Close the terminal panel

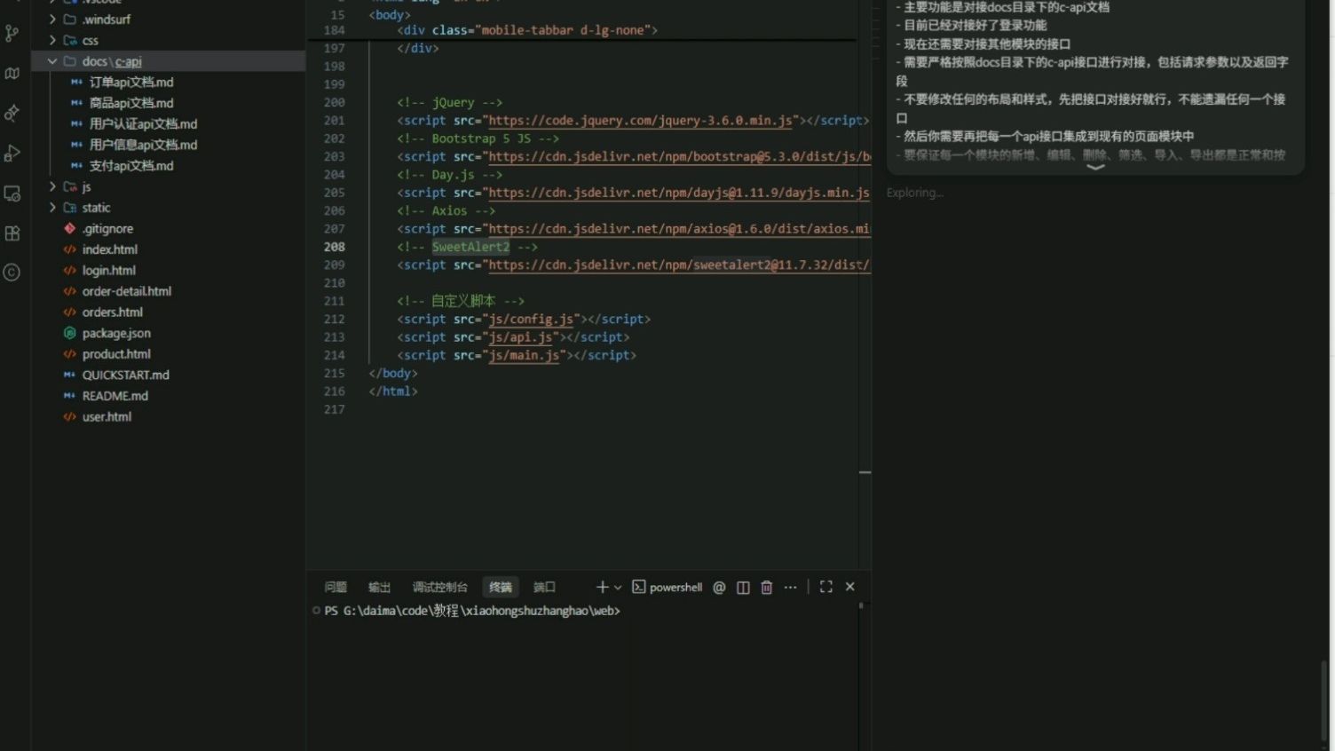[x=850, y=587]
